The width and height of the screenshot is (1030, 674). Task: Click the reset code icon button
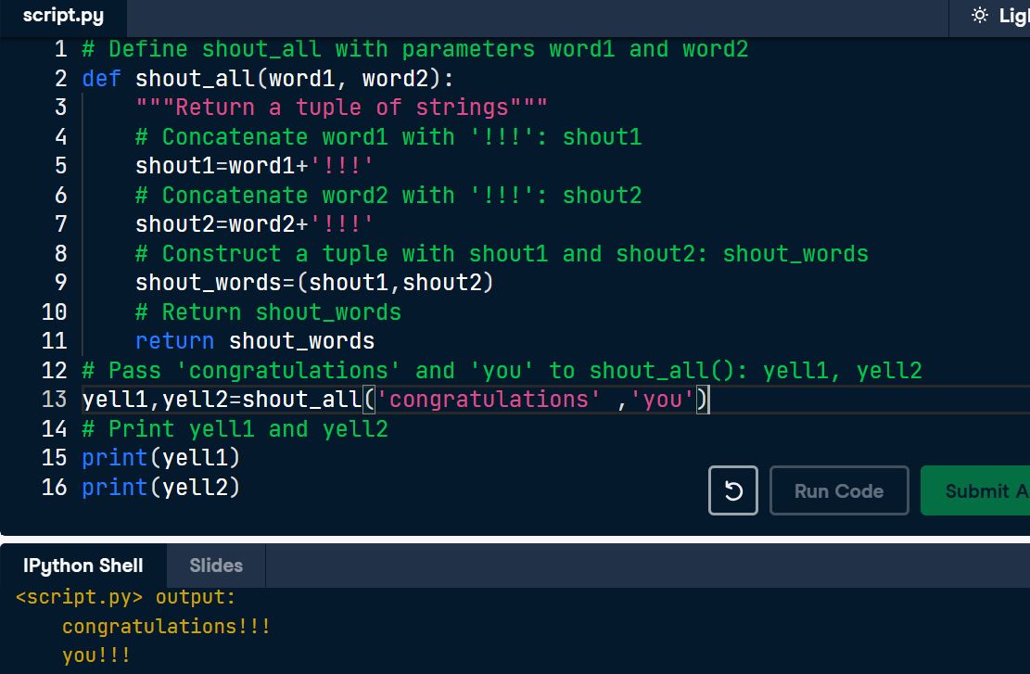(733, 490)
